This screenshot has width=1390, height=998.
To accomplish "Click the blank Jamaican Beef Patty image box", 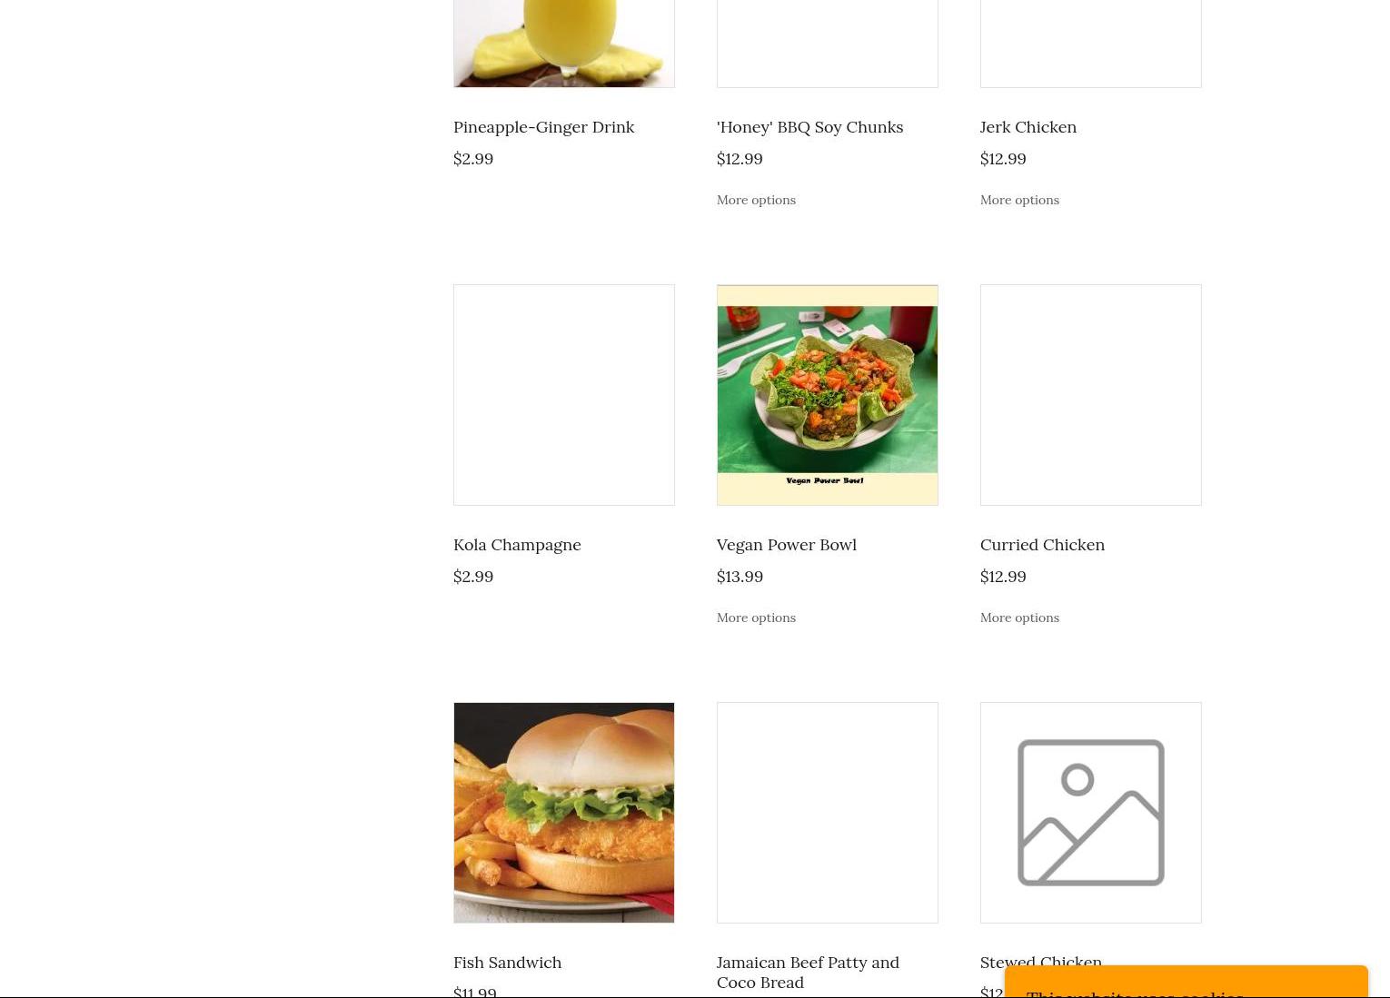I will pyautogui.click(x=828, y=813).
